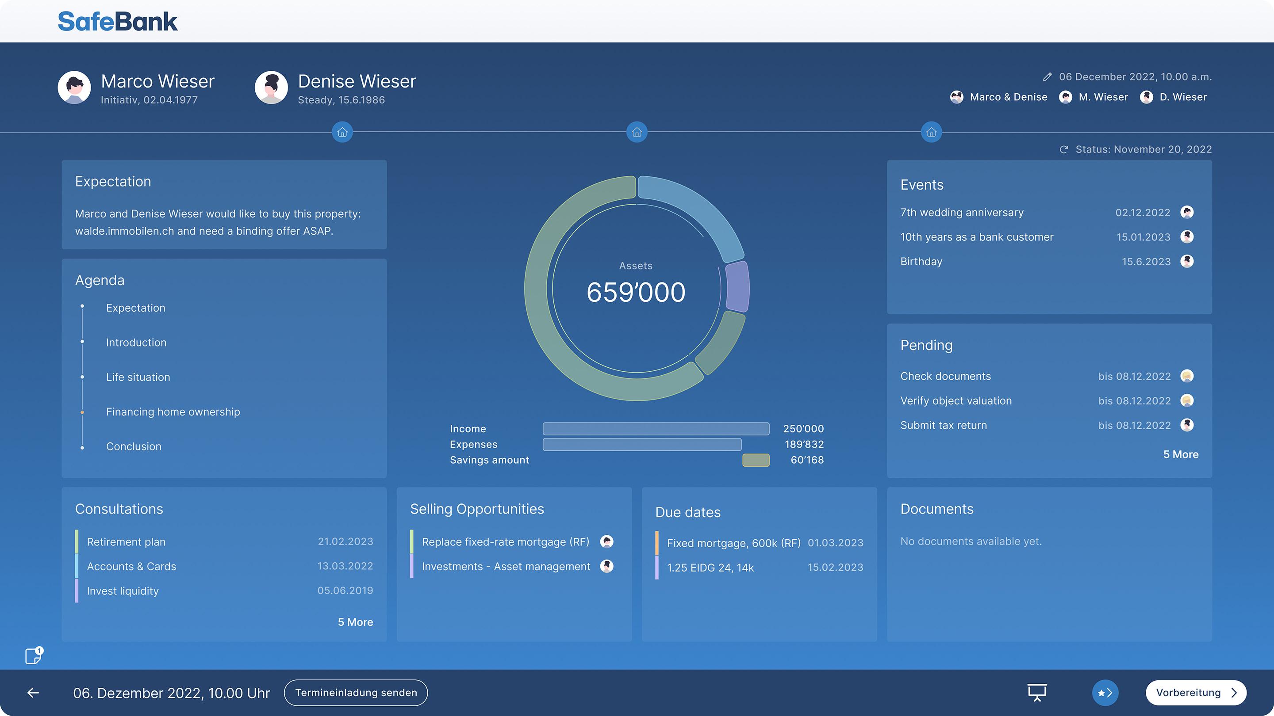This screenshot has height=716, width=1274.
Task: Select Conclusion agenda item
Action: [134, 446]
